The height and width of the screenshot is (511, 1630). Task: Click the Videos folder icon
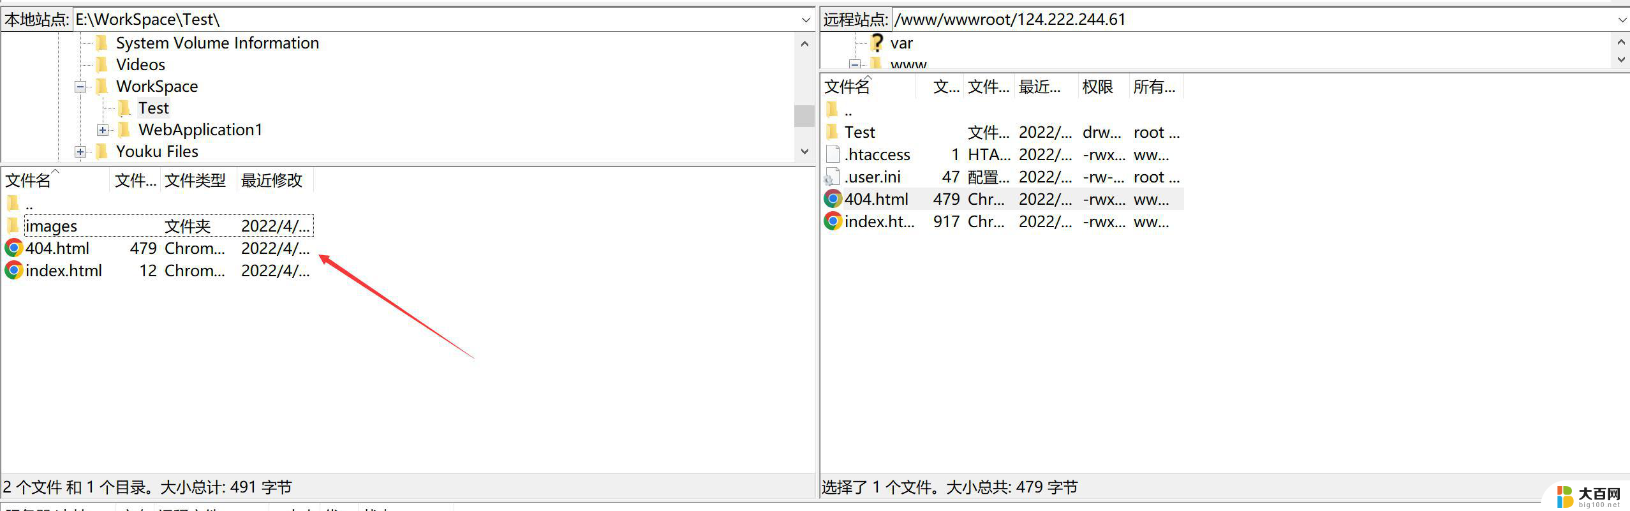101,65
